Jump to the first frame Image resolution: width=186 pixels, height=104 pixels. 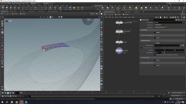click(3, 93)
